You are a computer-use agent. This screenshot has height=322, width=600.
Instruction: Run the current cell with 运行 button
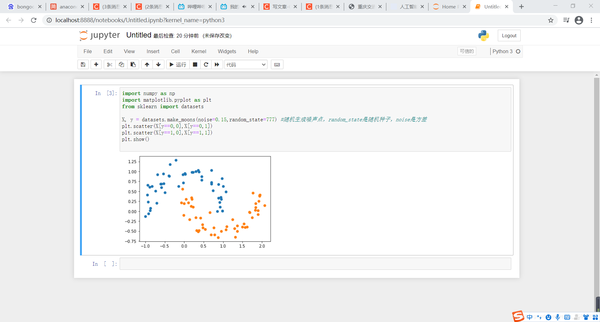click(x=178, y=64)
